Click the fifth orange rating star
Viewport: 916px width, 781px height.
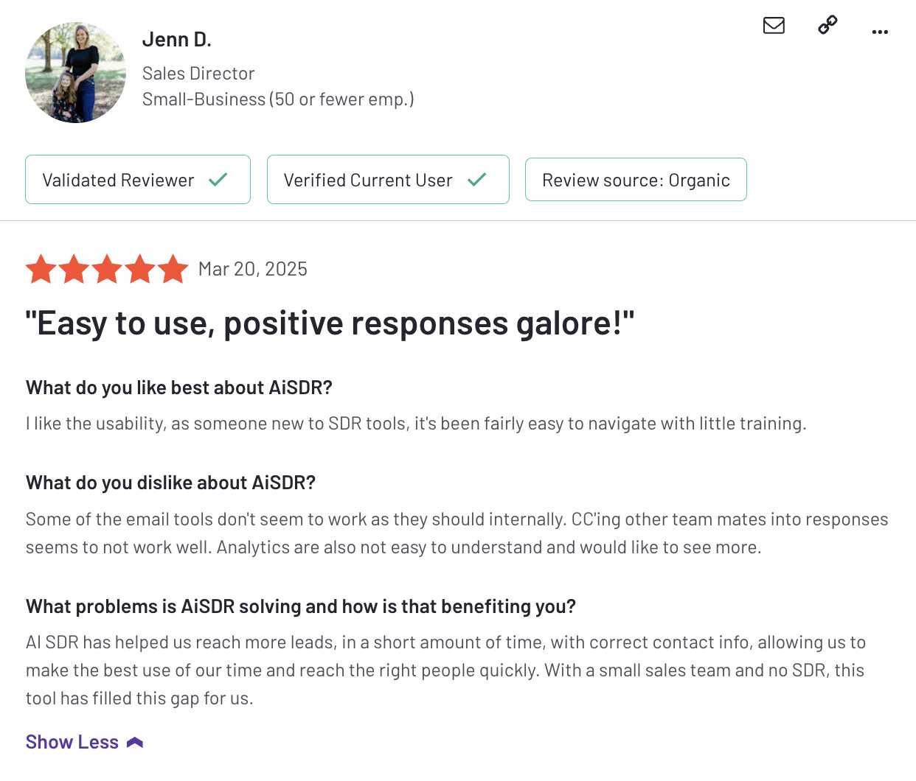tap(173, 270)
